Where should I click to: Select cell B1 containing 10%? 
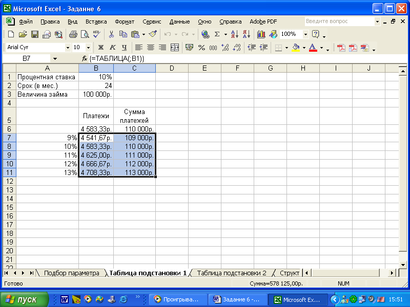click(x=96, y=77)
